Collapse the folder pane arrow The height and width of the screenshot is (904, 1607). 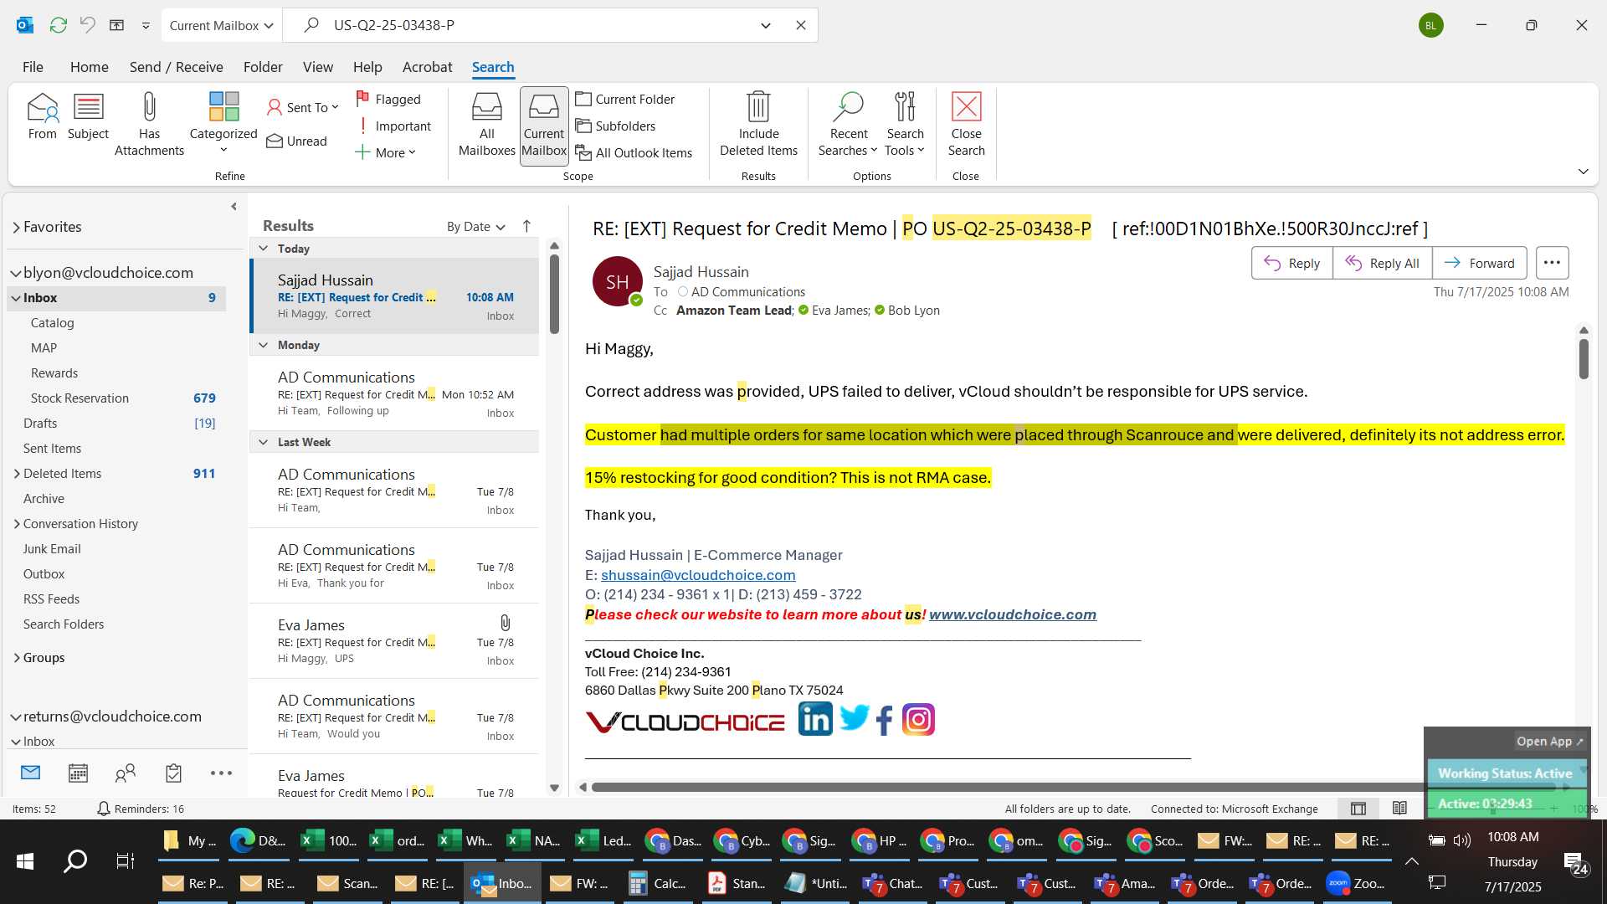[234, 207]
